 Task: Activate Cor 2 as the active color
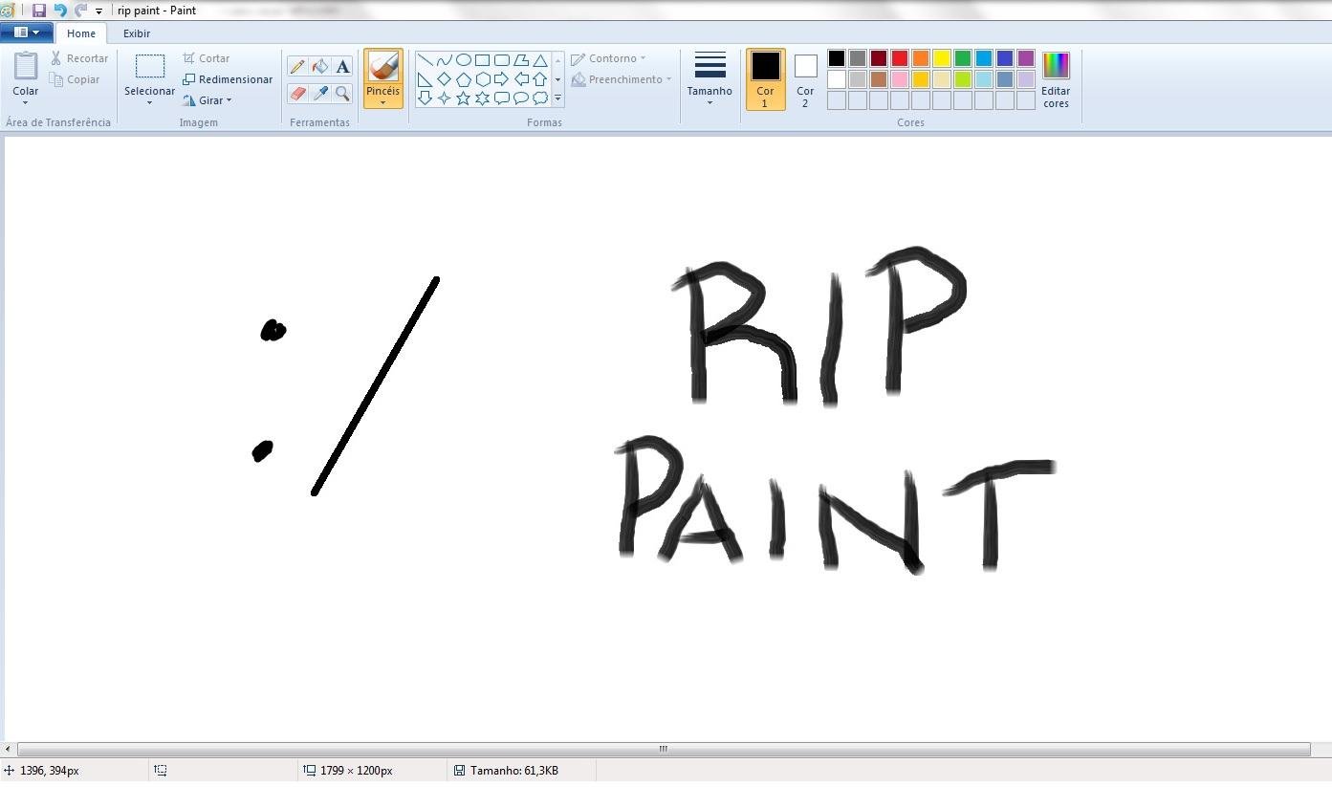pyautogui.click(x=805, y=79)
